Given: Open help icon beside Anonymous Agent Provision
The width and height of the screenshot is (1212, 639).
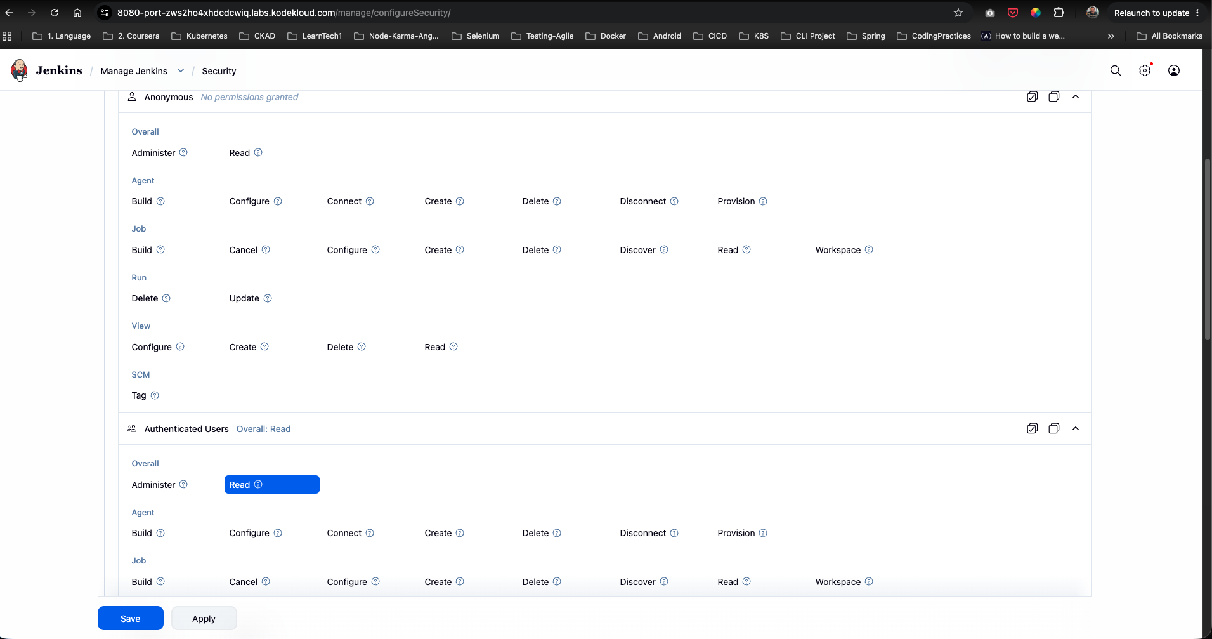Looking at the screenshot, I should (763, 201).
